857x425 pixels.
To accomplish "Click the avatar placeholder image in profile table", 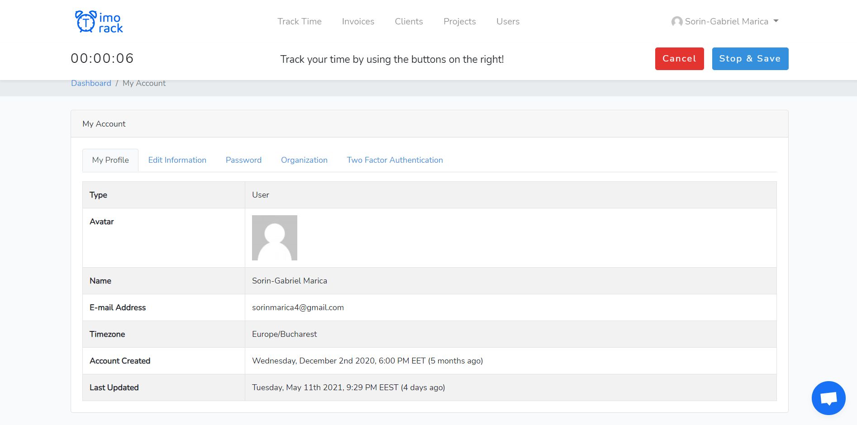I will [275, 237].
